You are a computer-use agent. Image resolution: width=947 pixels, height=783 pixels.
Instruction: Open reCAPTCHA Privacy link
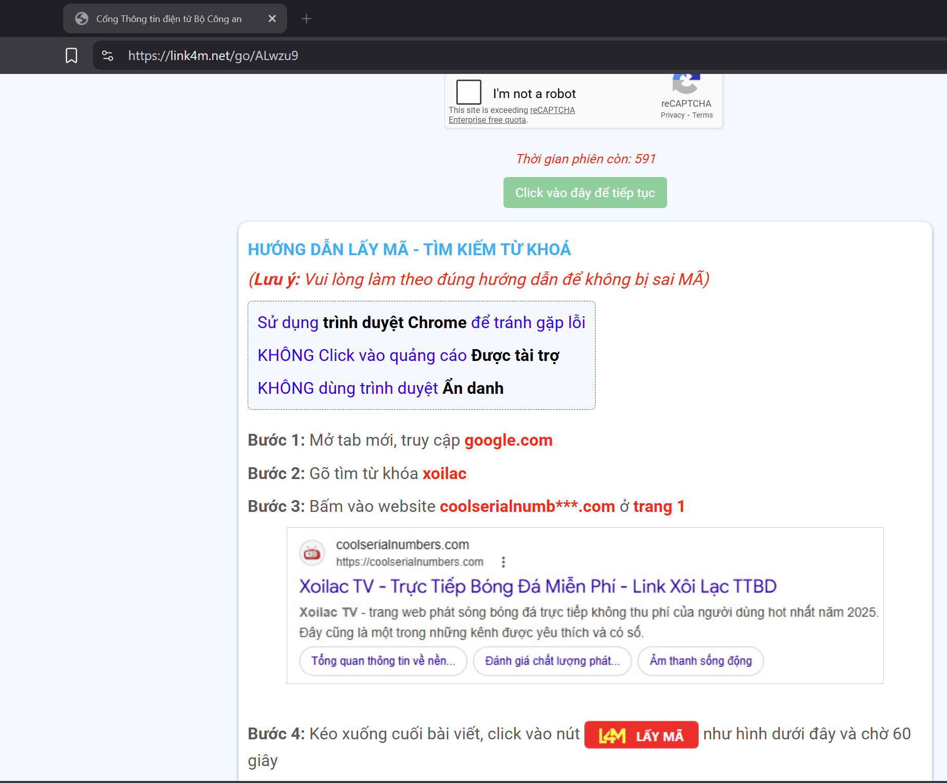coord(672,116)
